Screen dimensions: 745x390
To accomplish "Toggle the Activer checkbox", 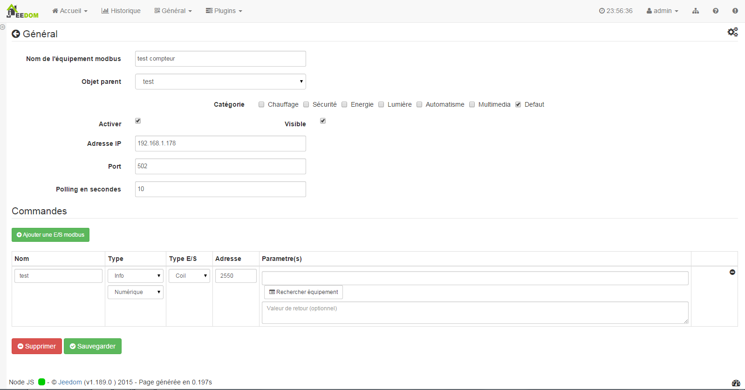I will click(138, 121).
